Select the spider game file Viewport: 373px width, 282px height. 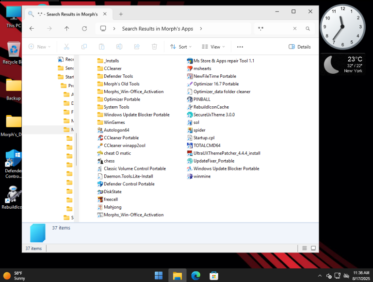pos(196,130)
